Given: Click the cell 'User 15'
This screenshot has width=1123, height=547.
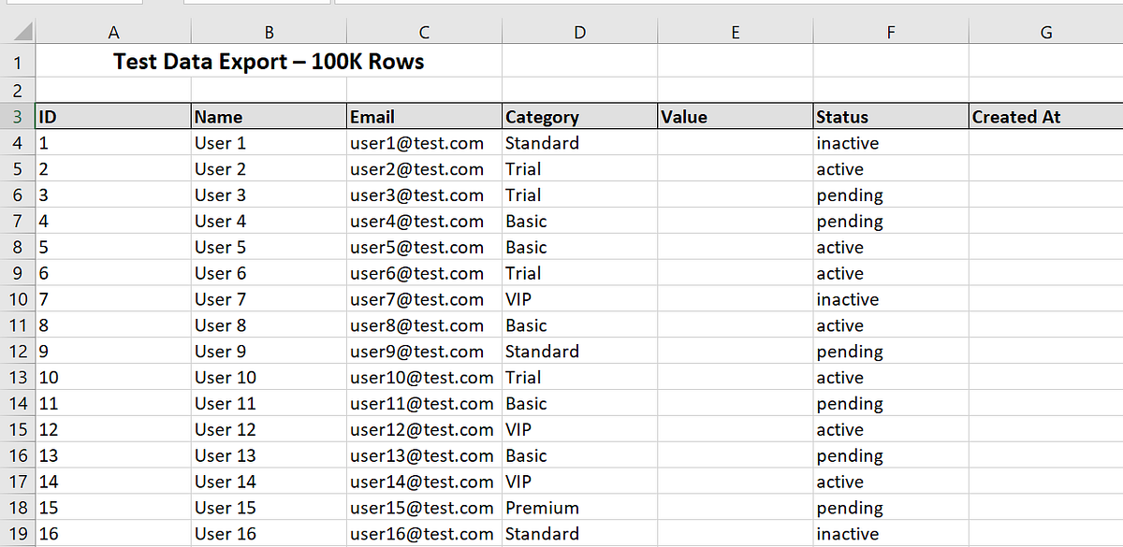Looking at the screenshot, I should [x=270, y=509].
